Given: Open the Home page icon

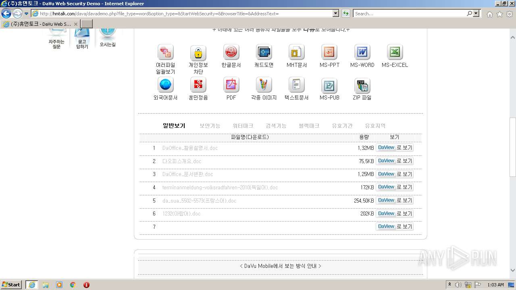Looking at the screenshot, I should tap(489, 14).
